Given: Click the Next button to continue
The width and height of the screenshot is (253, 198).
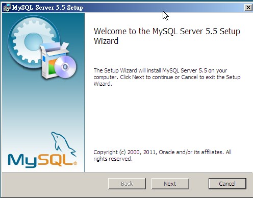Looking at the screenshot, I should 170,184.
